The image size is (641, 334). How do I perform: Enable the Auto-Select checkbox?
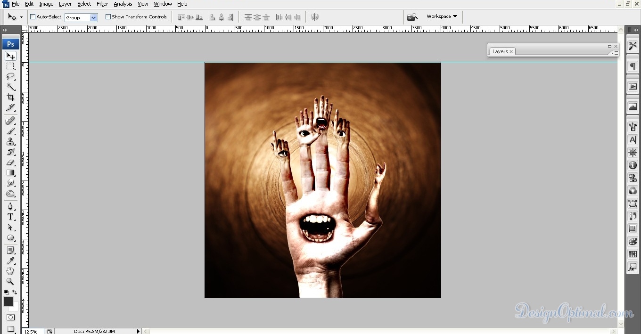point(33,16)
